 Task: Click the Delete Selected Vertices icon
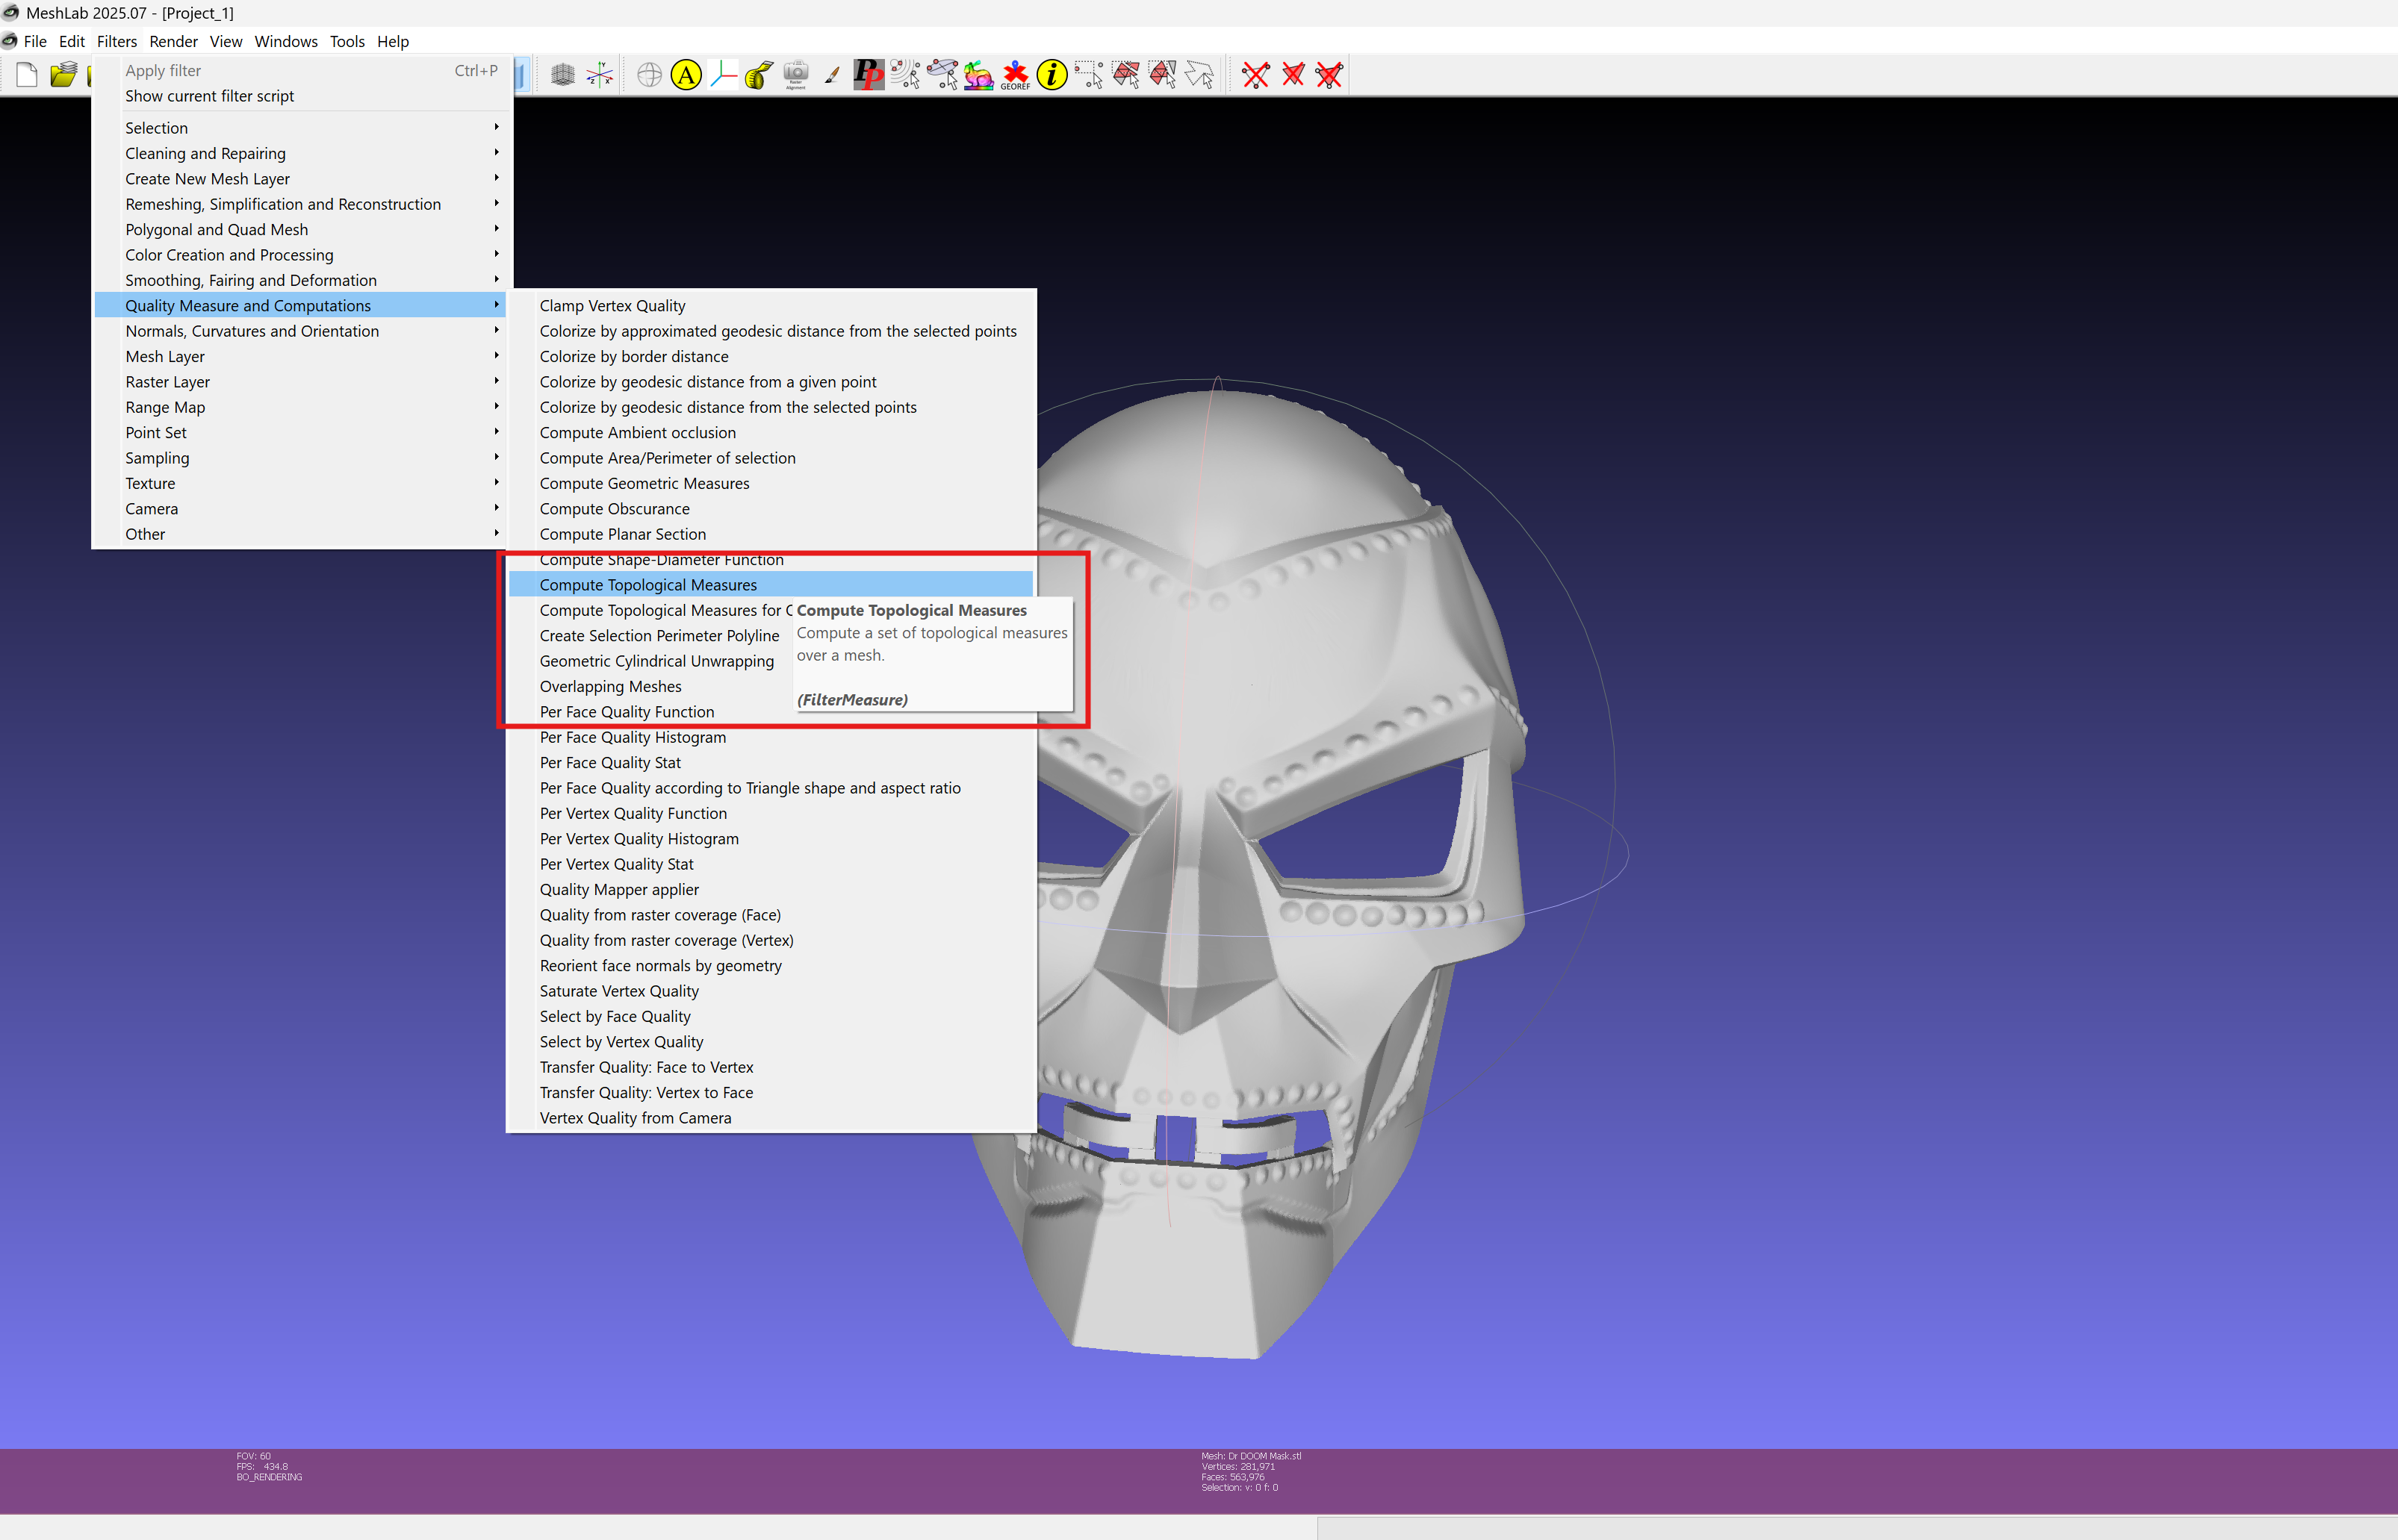pos(1255,75)
